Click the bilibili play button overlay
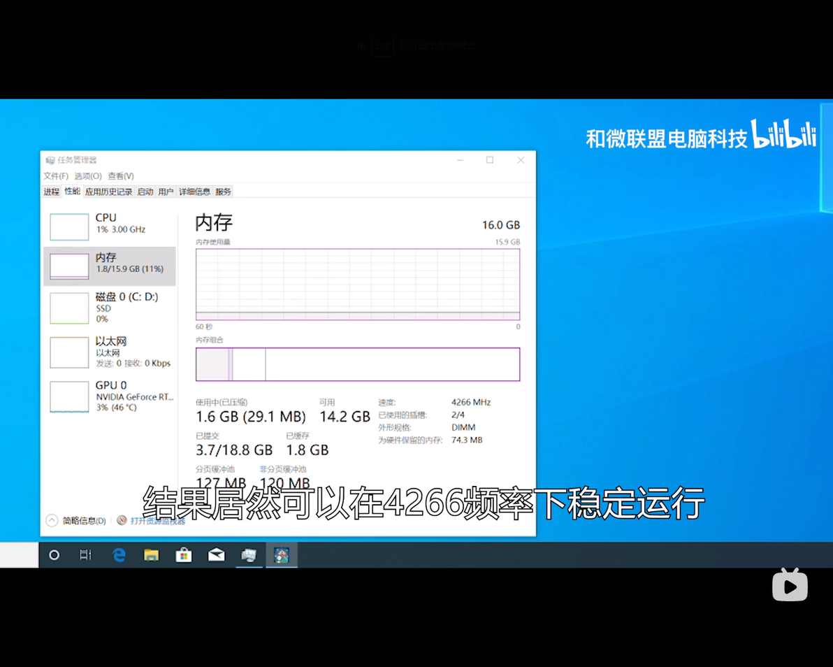The height and width of the screenshot is (667, 833). click(790, 586)
